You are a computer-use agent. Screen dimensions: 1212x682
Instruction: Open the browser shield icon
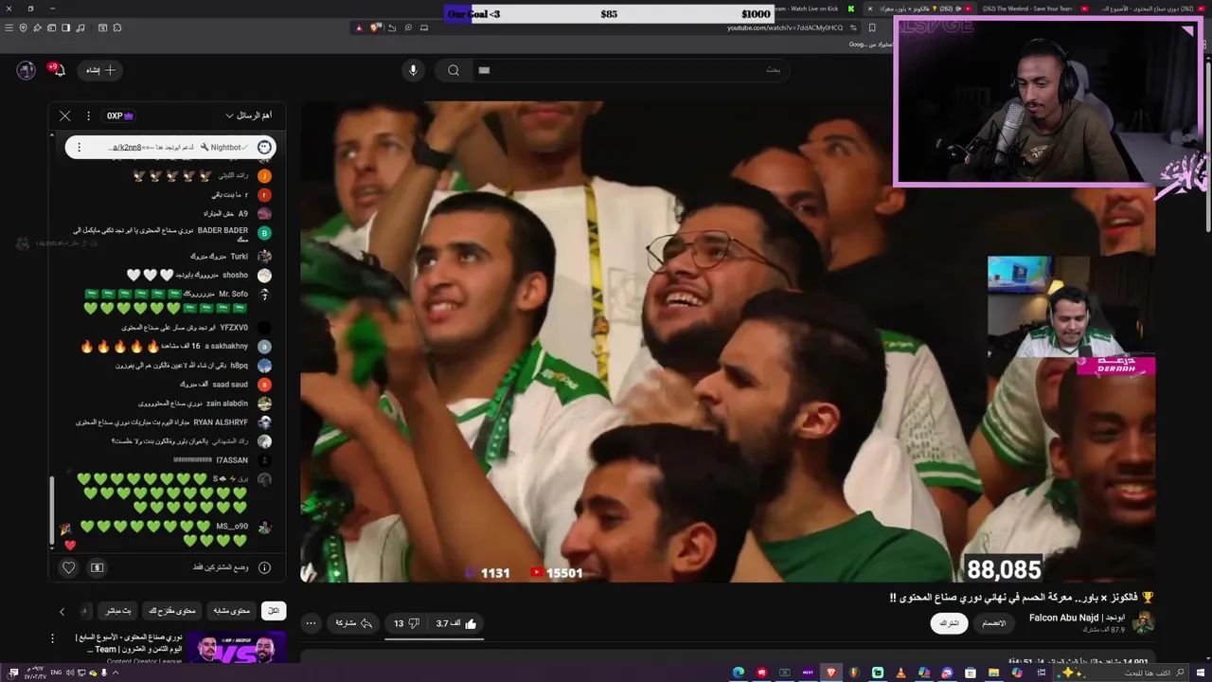click(24, 27)
